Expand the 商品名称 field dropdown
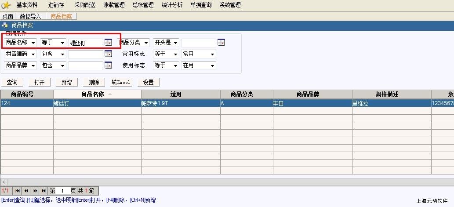454x207 pixels. click(x=33, y=43)
